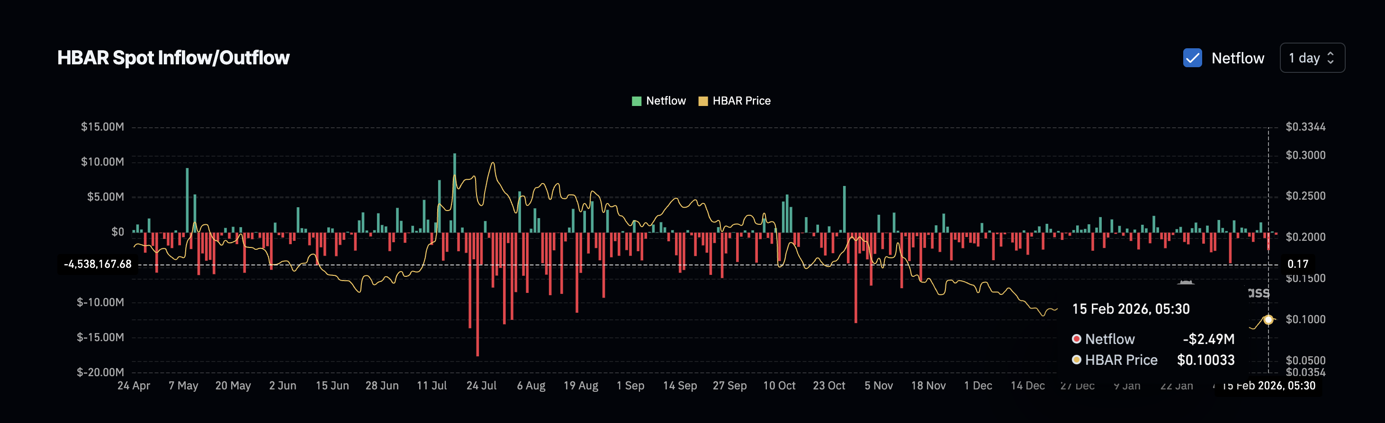Click the 10 Oct date label
The height and width of the screenshot is (423, 1385).
tap(779, 386)
